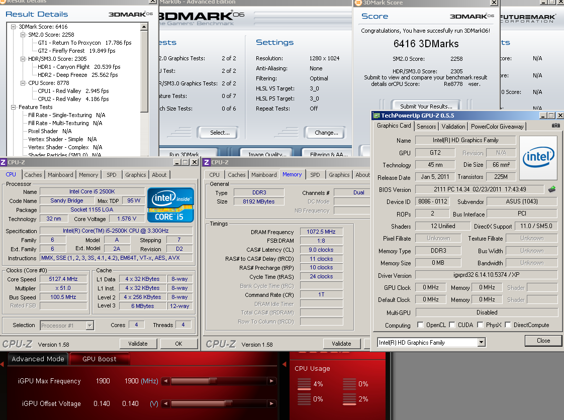Screen dimensions: 564x420
Task: Open the PowerColor Giveaway tab
Action: point(497,127)
